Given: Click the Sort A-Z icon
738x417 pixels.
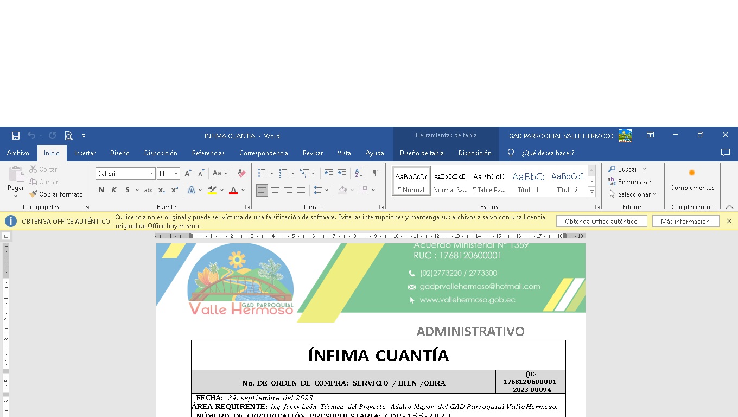Looking at the screenshot, I should pyautogui.click(x=359, y=173).
